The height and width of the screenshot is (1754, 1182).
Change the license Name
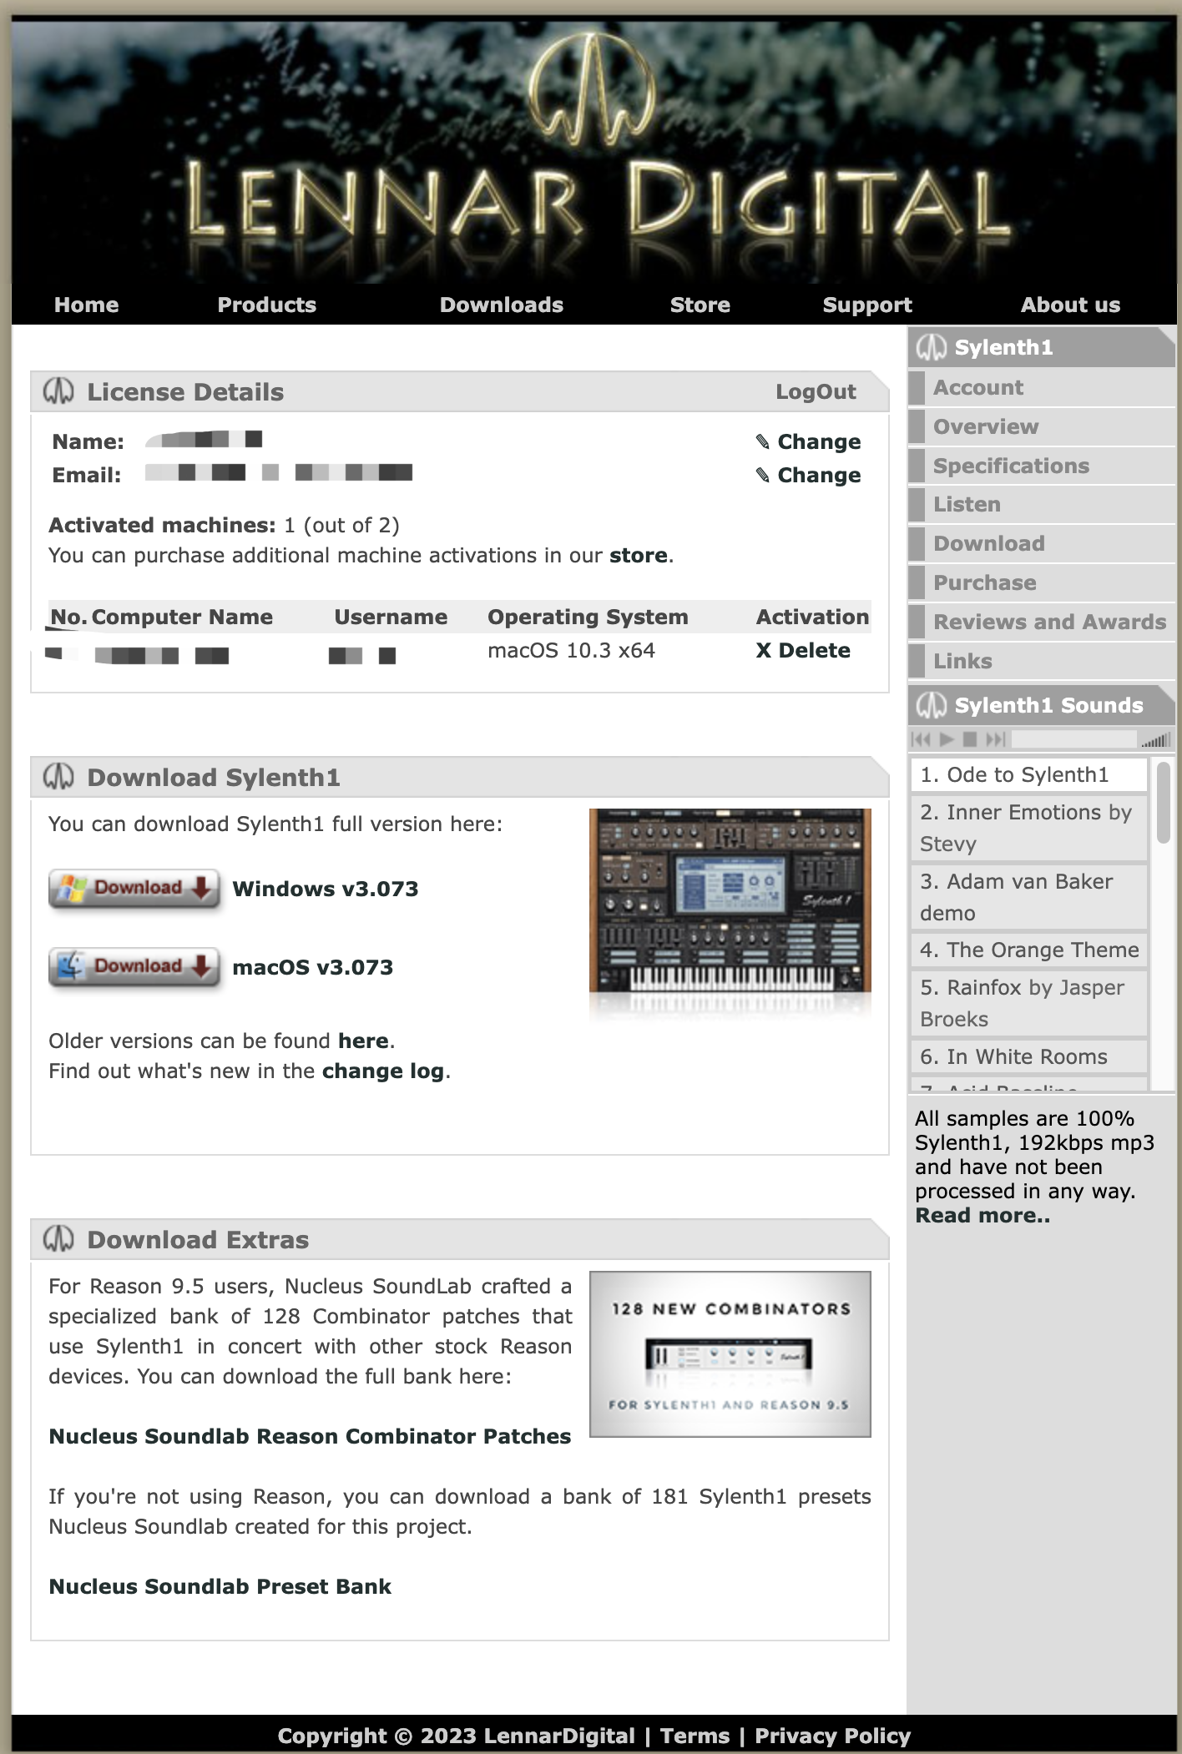pyautogui.click(x=809, y=441)
